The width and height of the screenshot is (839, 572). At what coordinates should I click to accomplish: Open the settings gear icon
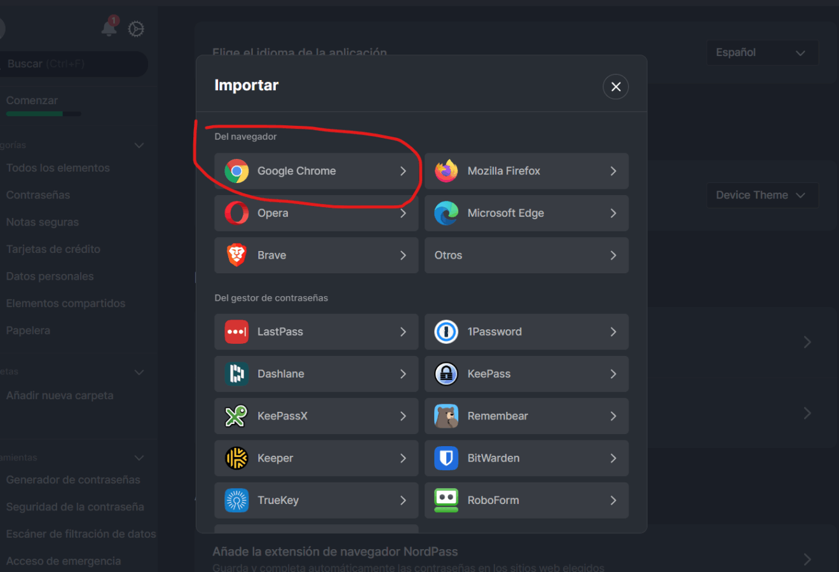(136, 29)
